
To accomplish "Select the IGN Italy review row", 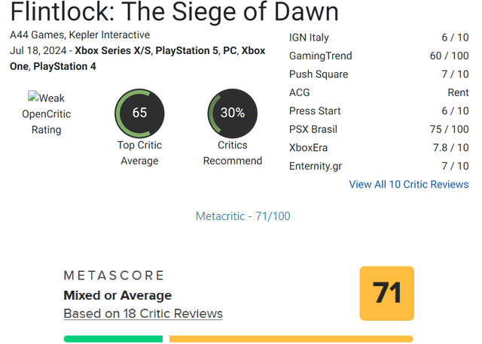I will click(379, 38).
